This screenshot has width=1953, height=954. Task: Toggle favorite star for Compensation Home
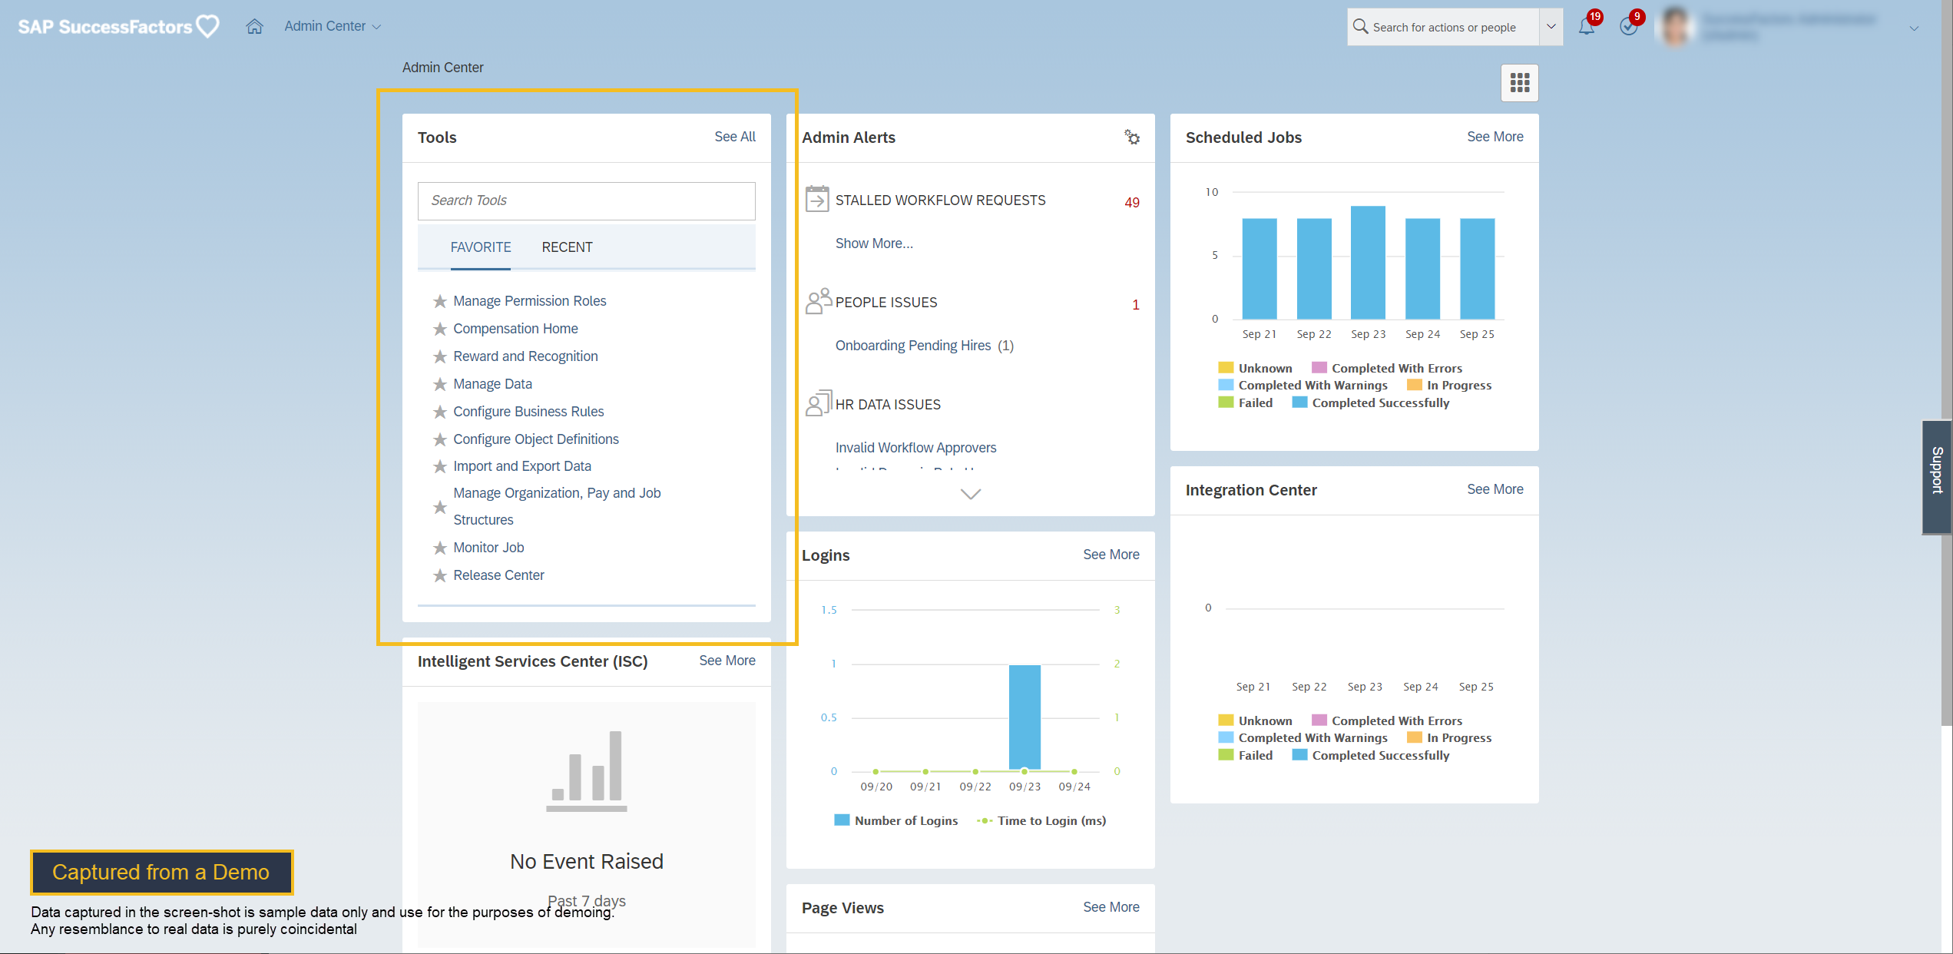click(440, 329)
